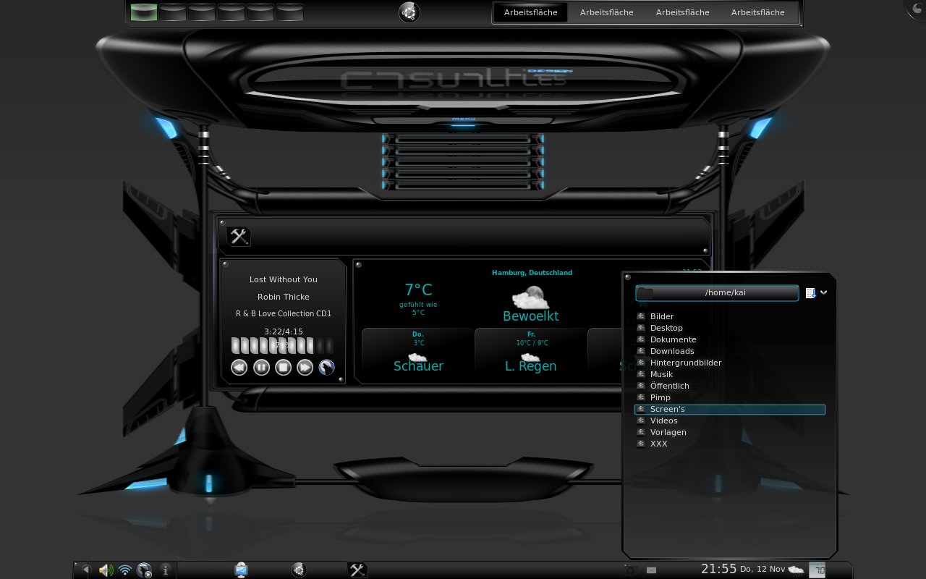Expand the dropdown arrow beside the sort icon
The width and height of the screenshot is (926, 579).
(823, 293)
